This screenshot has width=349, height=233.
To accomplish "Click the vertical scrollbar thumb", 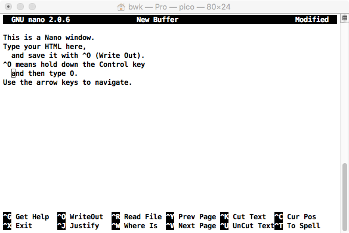I will pyautogui.click(x=345, y=197).
